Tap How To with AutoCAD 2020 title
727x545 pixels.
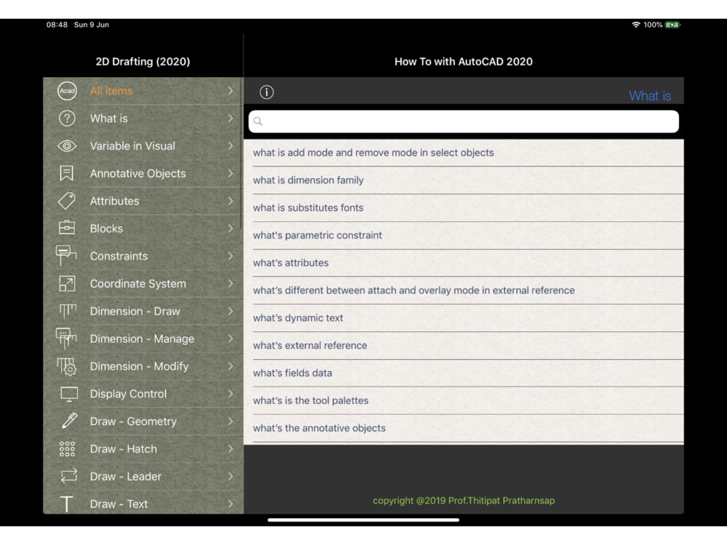tap(464, 62)
